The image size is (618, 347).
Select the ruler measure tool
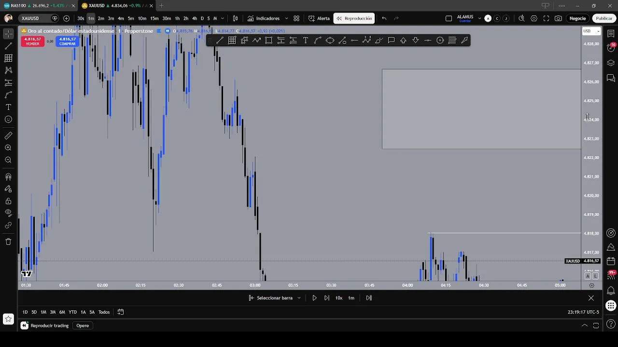tap(8, 136)
